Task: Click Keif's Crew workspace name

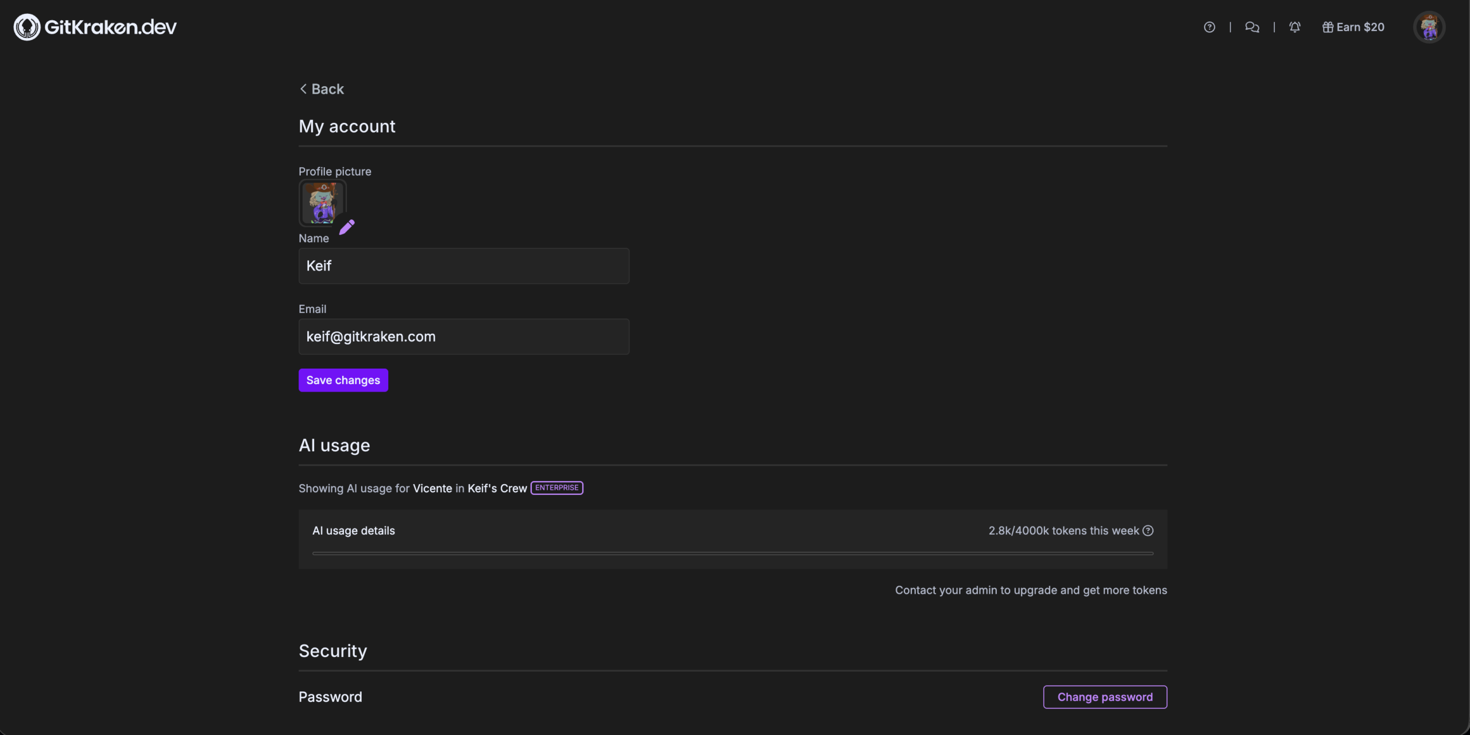Action: click(496, 488)
